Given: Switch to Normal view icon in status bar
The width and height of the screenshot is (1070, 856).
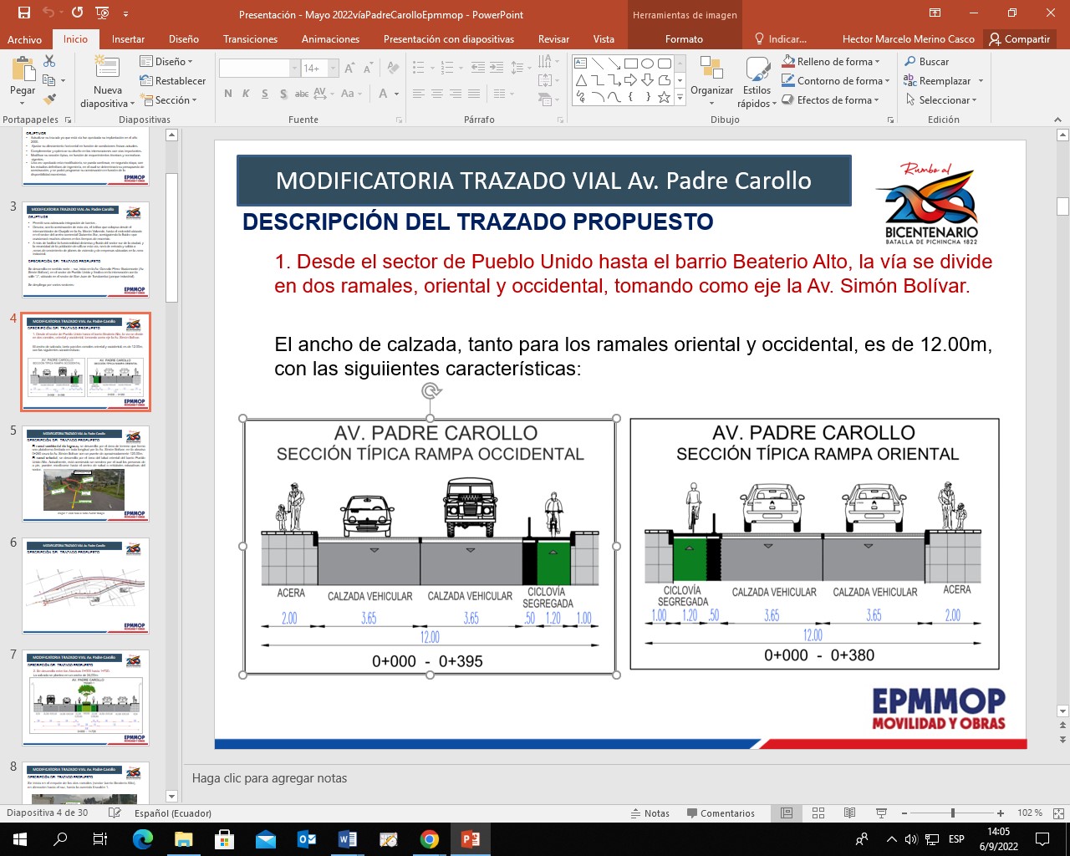Looking at the screenshot, I should (787, 813).
